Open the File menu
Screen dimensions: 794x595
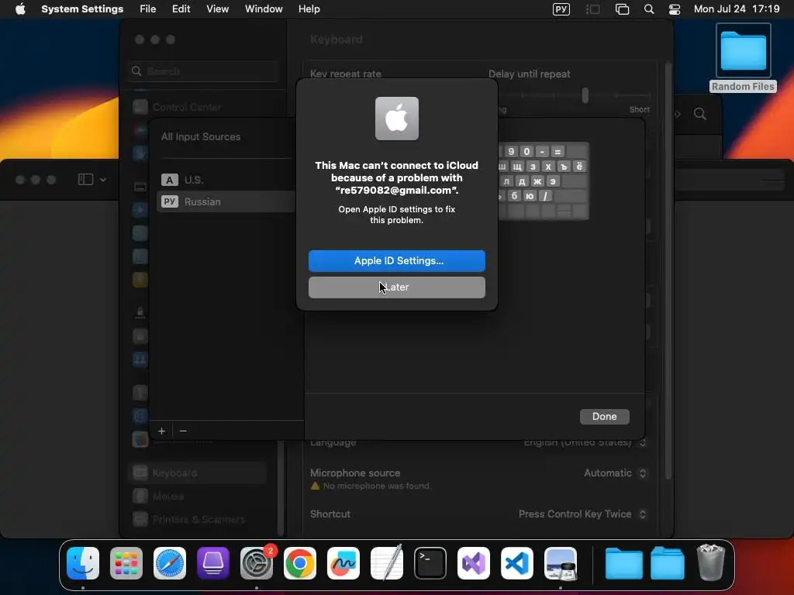pyautogui.click(x=148, y=9)
